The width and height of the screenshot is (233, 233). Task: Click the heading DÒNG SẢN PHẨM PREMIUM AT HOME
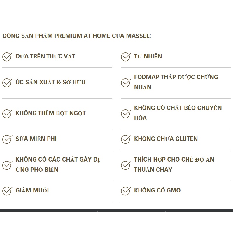point(77,36)
